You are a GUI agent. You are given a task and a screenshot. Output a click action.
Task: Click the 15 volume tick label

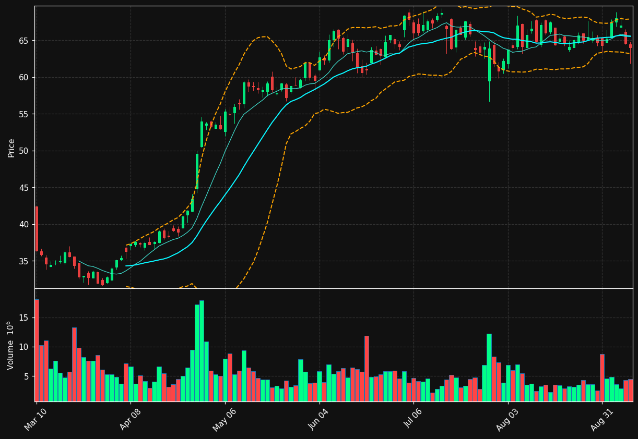click(25, 318)
